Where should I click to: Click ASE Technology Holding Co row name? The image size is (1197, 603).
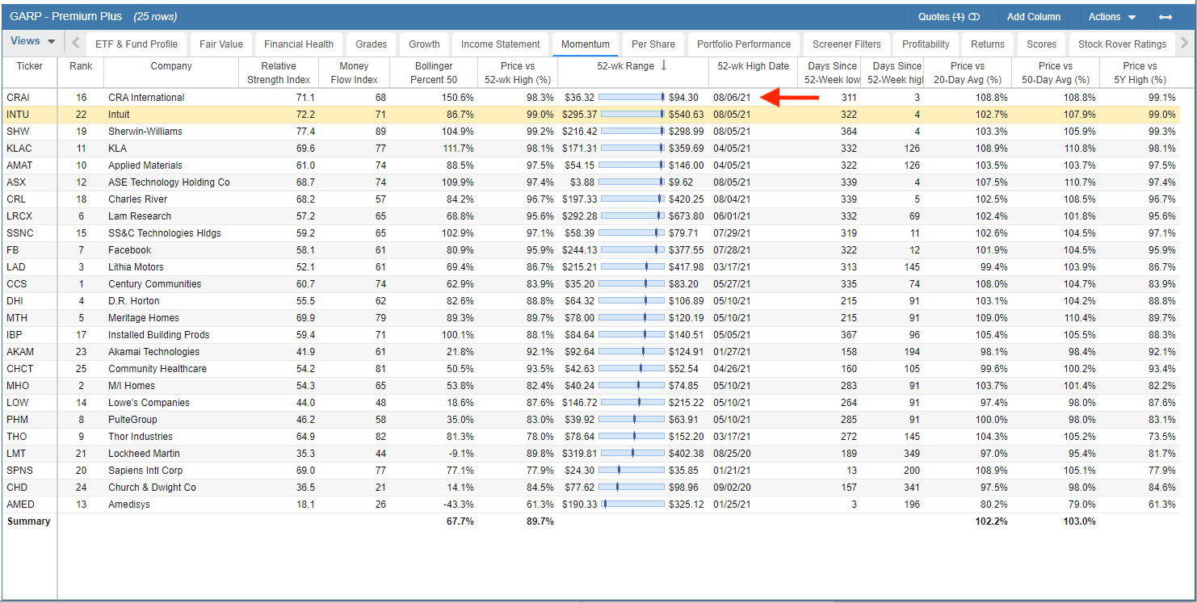169,182
